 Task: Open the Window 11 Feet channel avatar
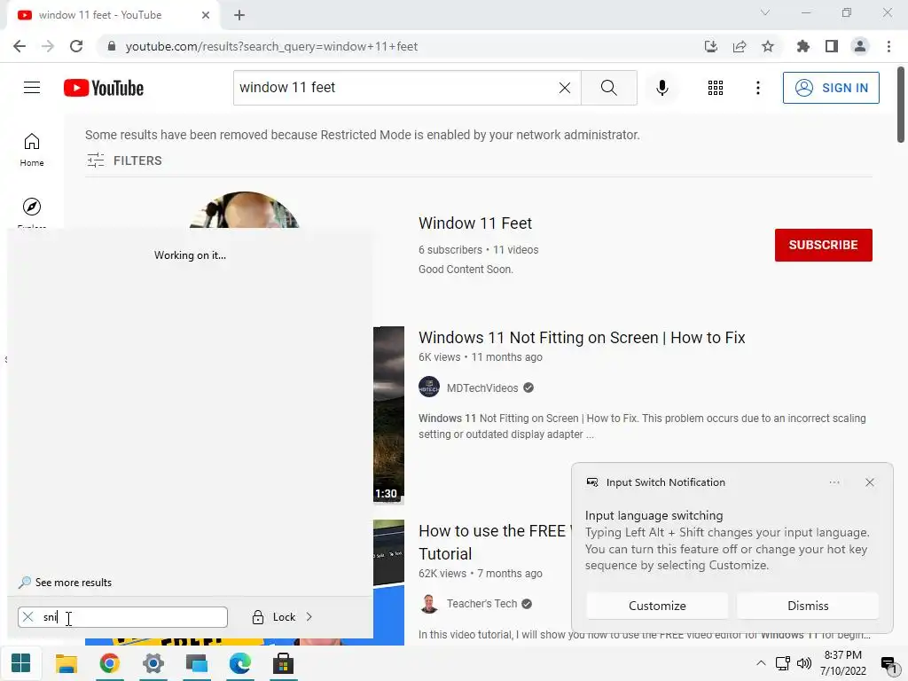click(x=245, y=209)
